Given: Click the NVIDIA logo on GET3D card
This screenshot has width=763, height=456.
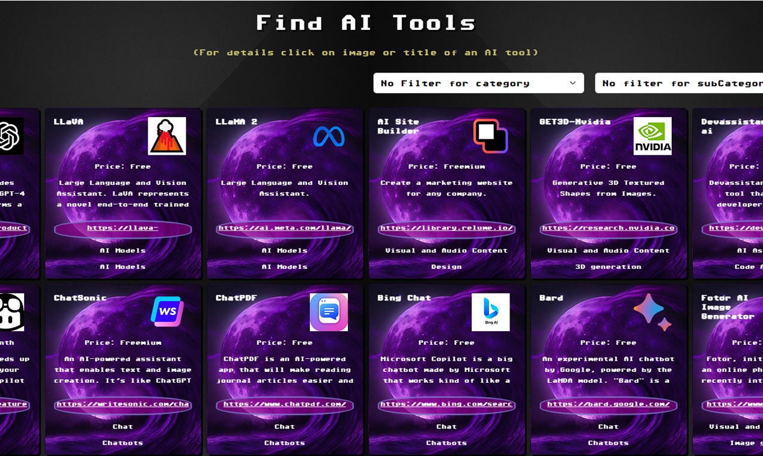Looking at the screenshot, I should 652,136.
